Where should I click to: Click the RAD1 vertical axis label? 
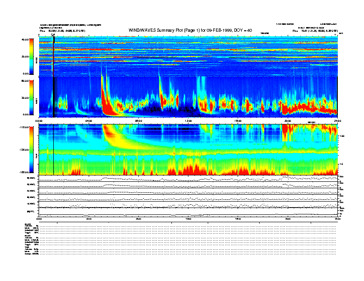coord(37,101)
